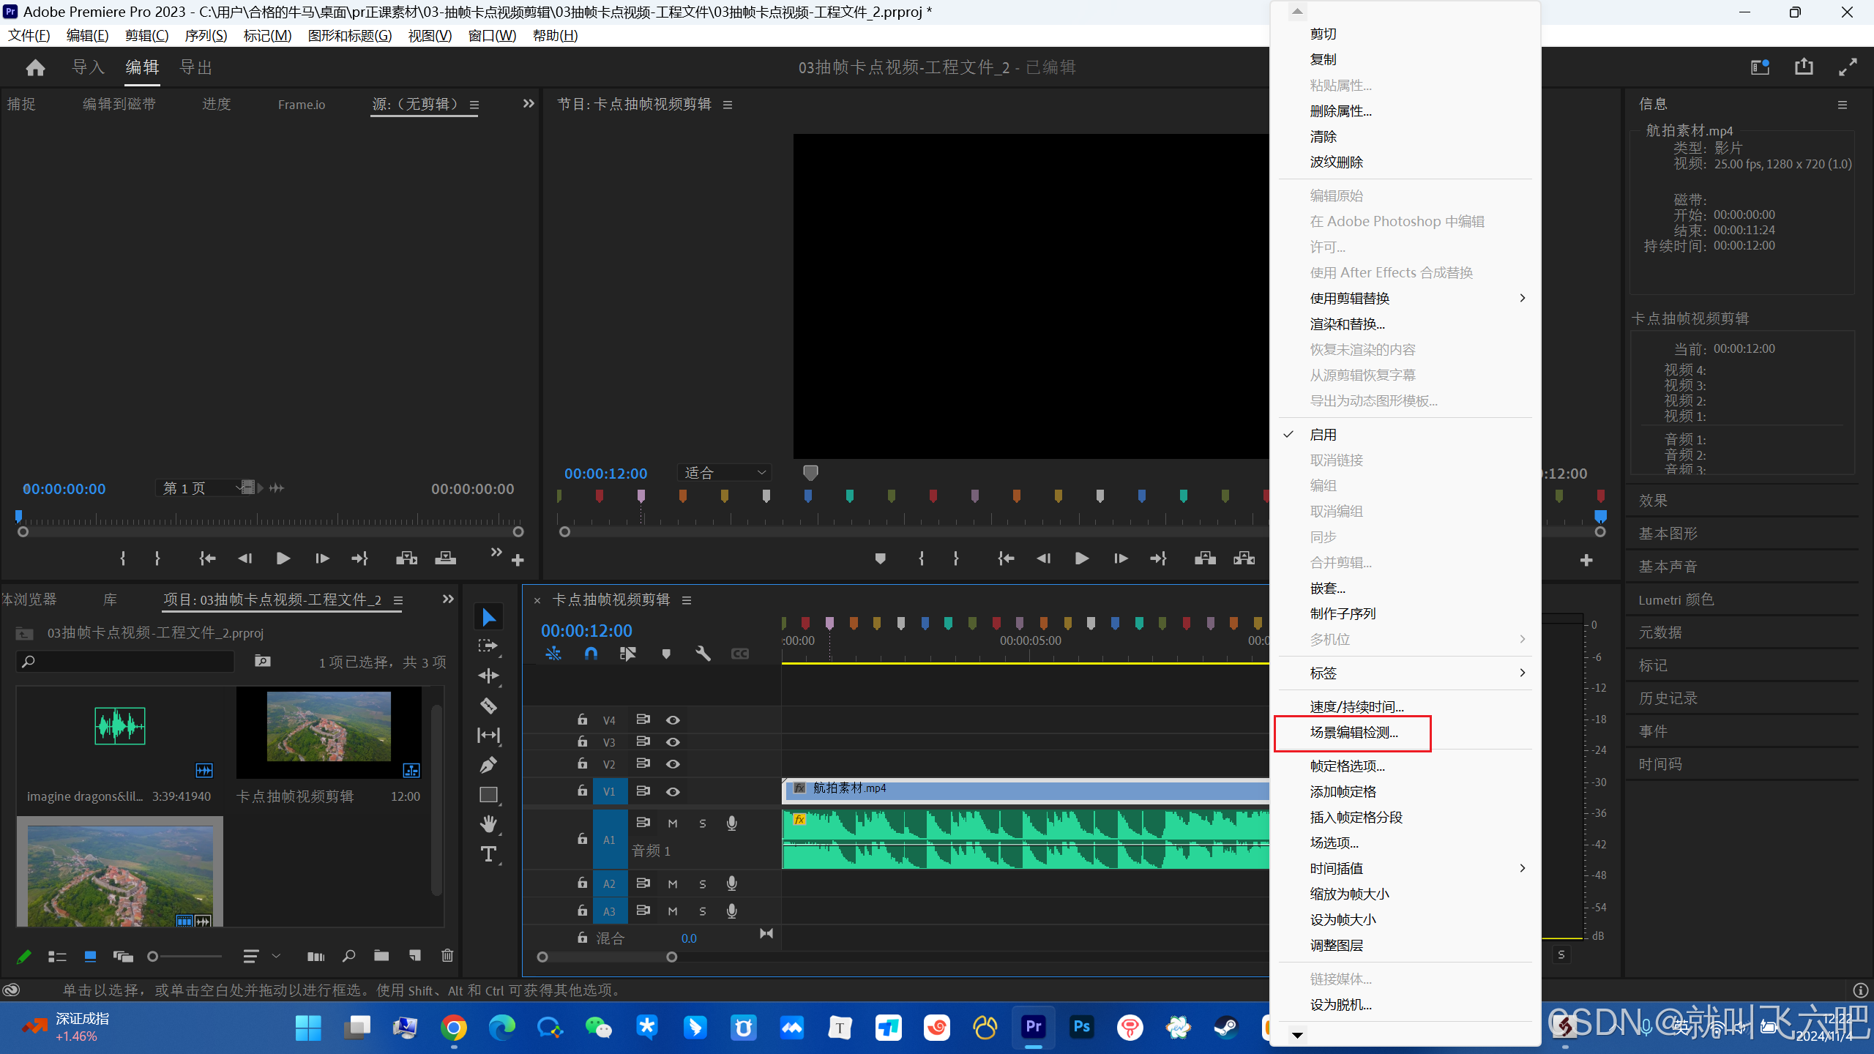Screen dimensions: 1874x1054
Task: Select the Ripple Edit tool
Action: pyautogui.click(x=488, y=676)
